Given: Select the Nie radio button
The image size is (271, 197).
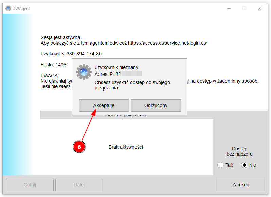Looking at the screenshot, I should click(244, 165).
